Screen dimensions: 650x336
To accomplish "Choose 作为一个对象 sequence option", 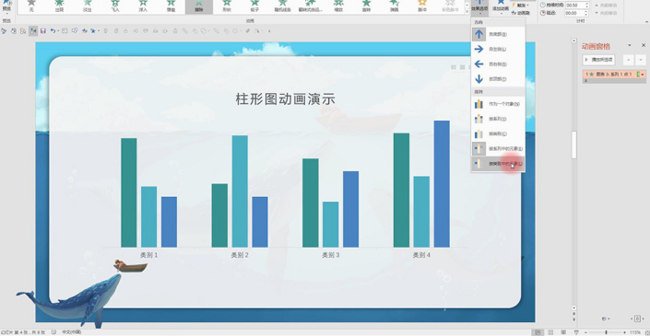I will pos(498,104).
